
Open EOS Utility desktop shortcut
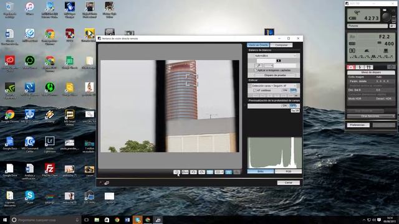point(89,197)
